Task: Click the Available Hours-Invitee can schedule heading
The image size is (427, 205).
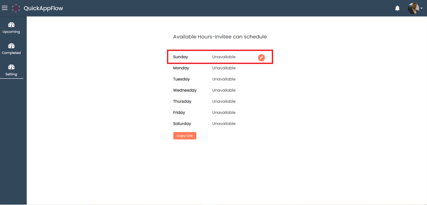Action: point(220,37)
